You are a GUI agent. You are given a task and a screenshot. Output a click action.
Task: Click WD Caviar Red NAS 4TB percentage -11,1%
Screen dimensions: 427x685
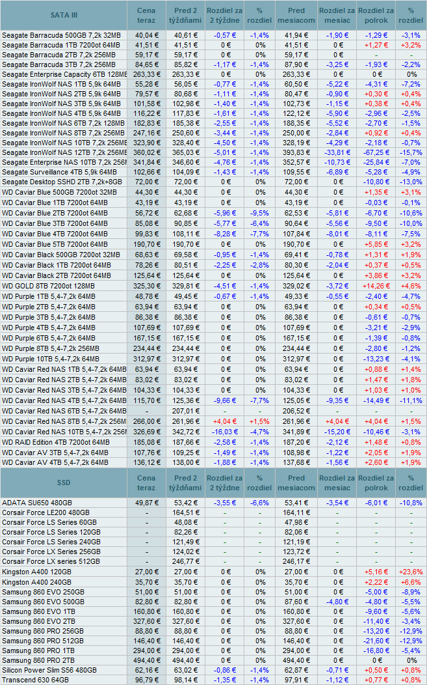click(411, 401)
